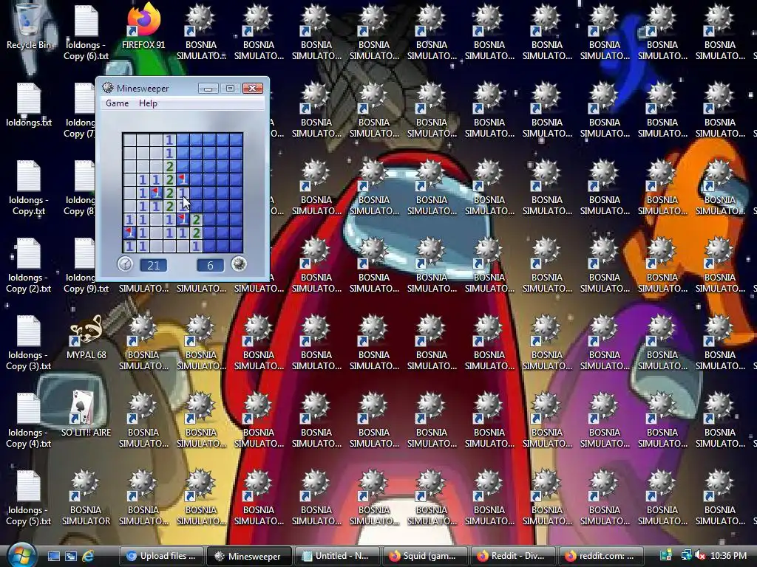The height and width of the screenshot is (567, 757).
Task: Switch to Upload files taskbar button
Action: [x=162, y=556]
